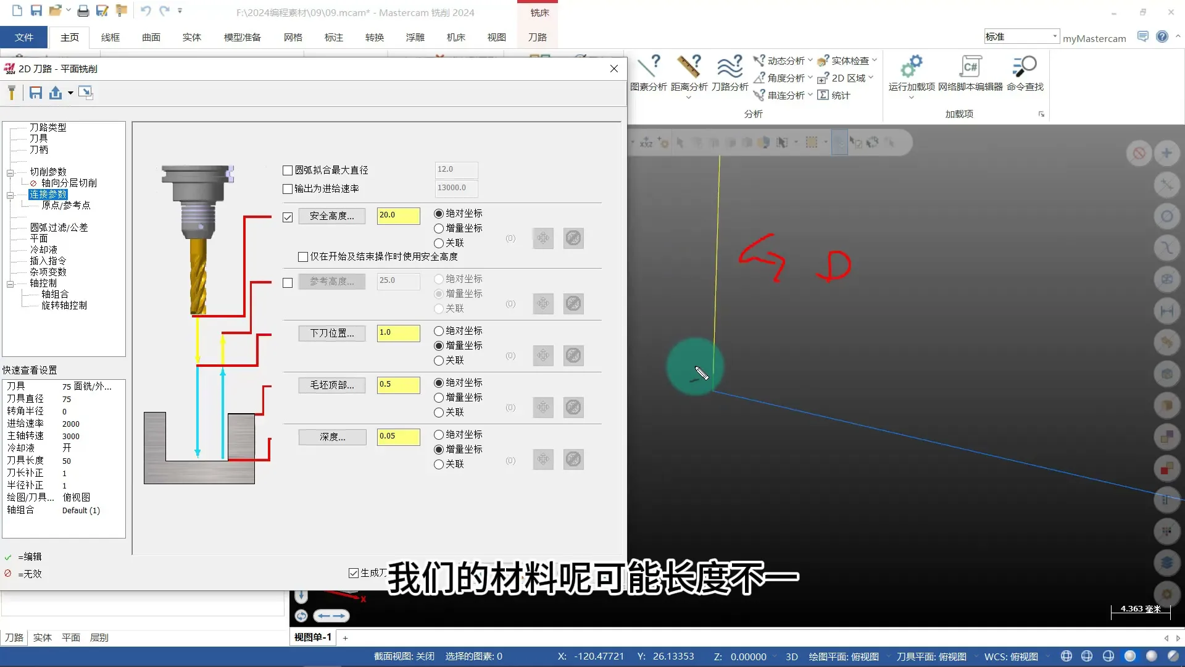Save parameters using the floppy icon in dialog
The image size is (1185, 667).
[x=35, y=93]
